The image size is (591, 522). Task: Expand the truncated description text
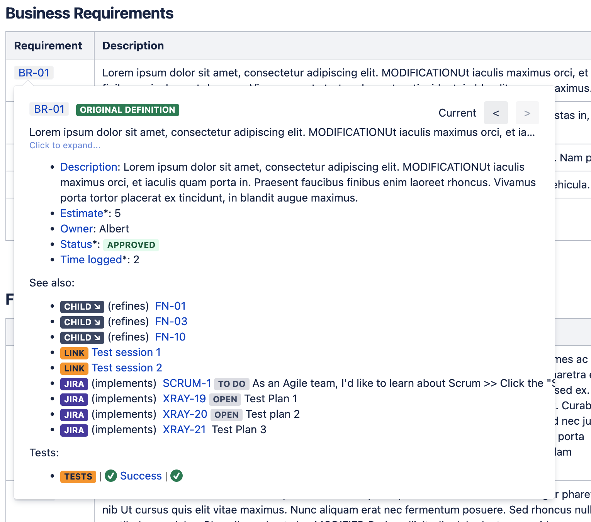coord(65,145)
